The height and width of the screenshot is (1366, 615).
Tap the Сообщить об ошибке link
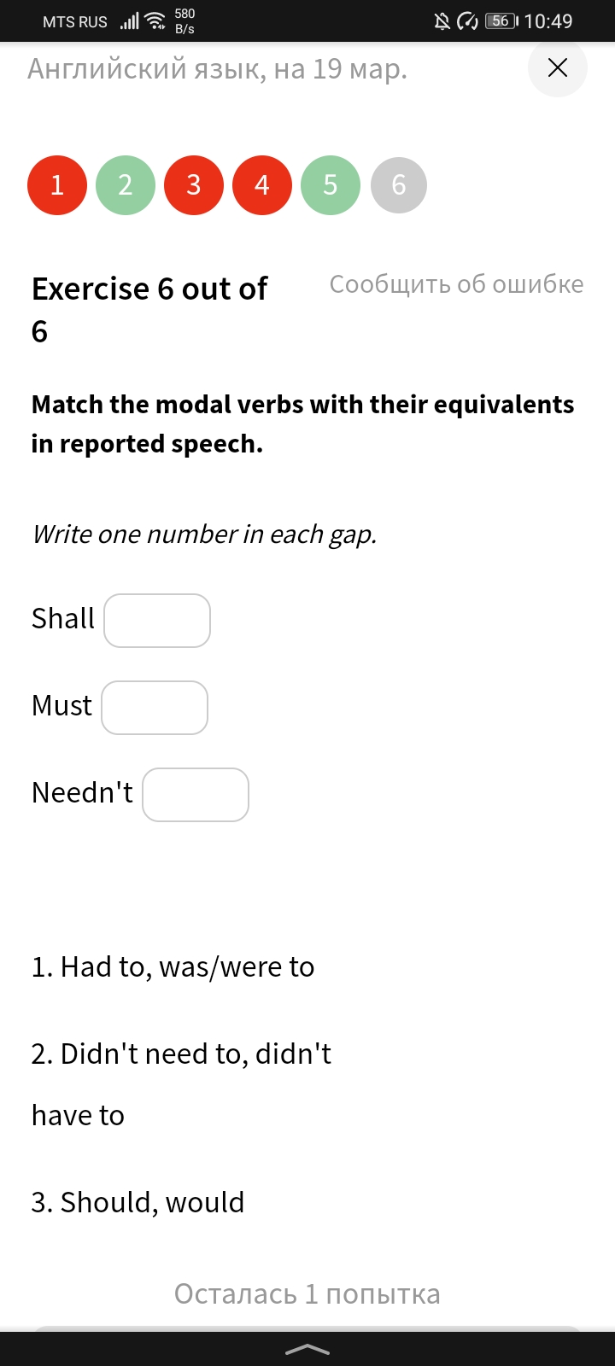pyautogui.click(x=457, y=284)
